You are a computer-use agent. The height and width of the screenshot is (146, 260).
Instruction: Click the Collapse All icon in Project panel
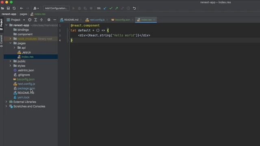41,20
